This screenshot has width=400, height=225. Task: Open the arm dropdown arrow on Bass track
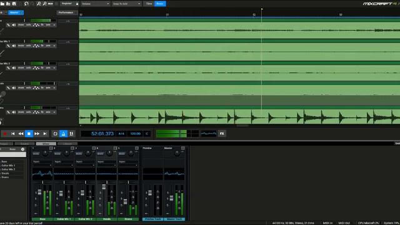point(54,25)
